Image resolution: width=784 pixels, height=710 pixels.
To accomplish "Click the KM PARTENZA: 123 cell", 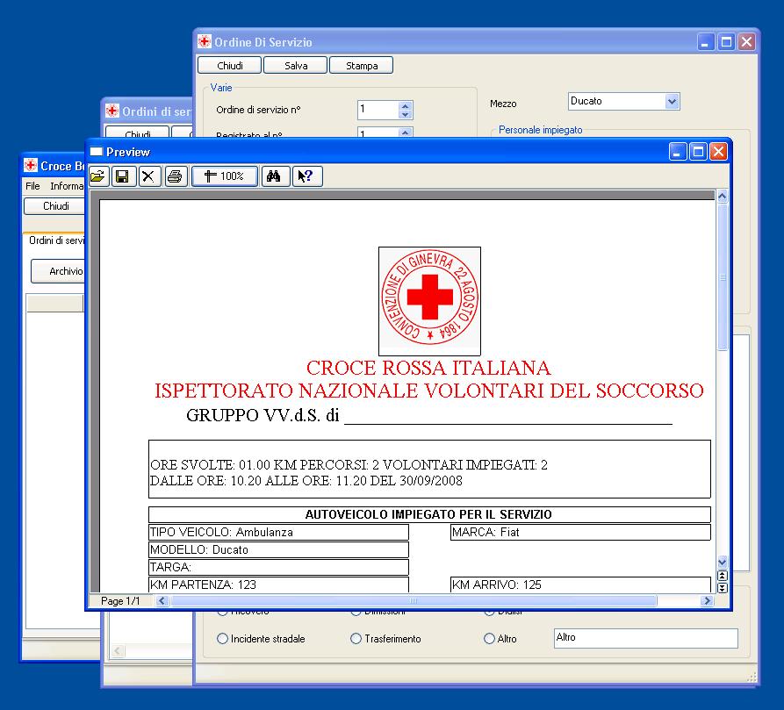I will pyautogui.click(x=278, y=584).
